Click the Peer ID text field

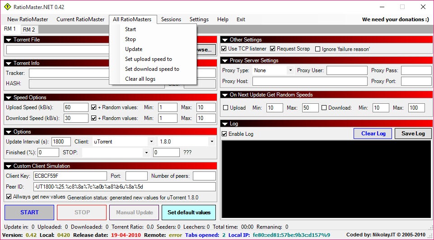125,187
